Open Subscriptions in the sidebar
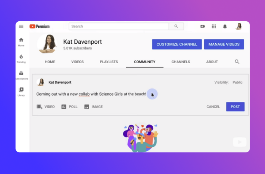 pyautogui.click(x=21, y=75)
